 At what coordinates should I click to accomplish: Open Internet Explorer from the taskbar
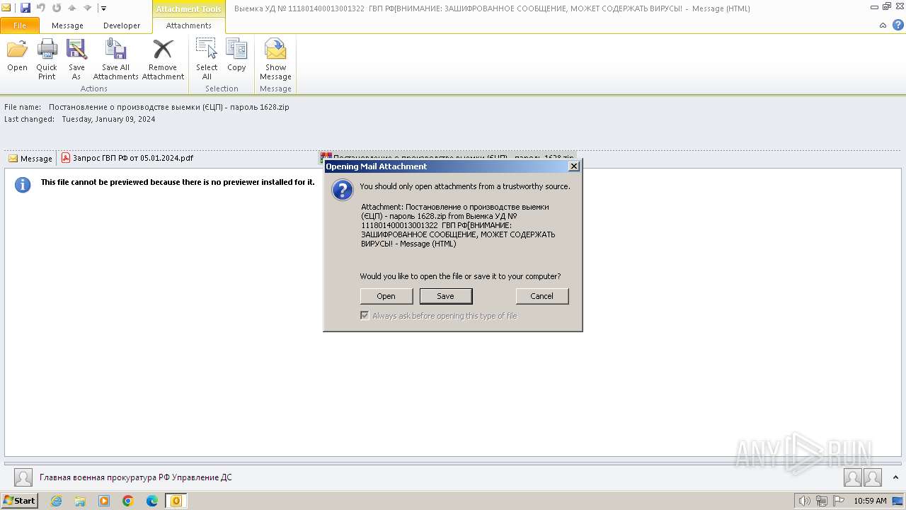point(56,501)
